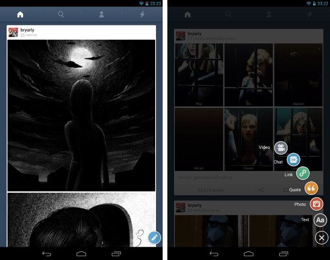
Task: Tap the Chat label
Action: pos(278,162)
